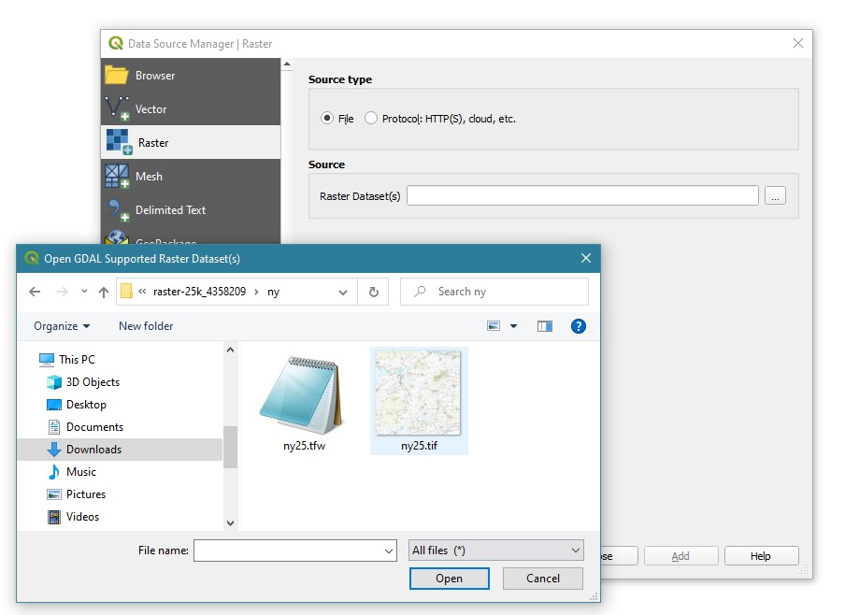Click the back arrow in file dialog
845x615 pixels.
click(35, 292)
